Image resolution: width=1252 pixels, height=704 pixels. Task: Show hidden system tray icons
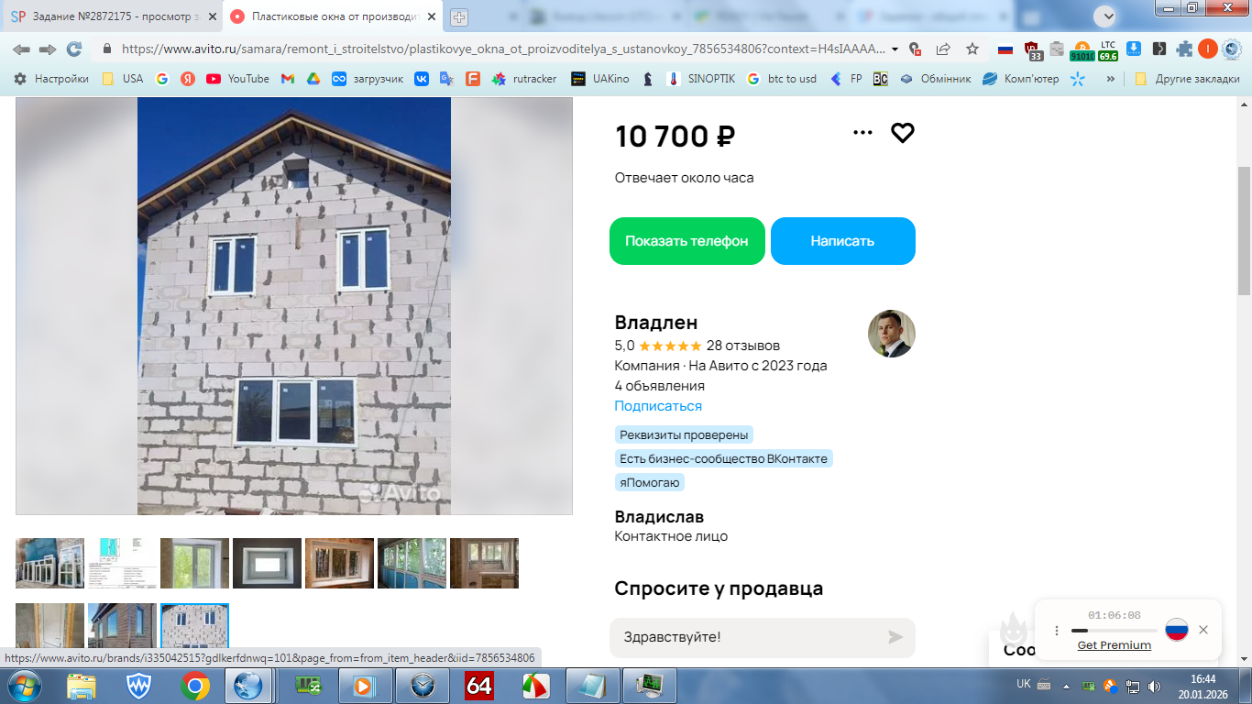coord(1066,686)
